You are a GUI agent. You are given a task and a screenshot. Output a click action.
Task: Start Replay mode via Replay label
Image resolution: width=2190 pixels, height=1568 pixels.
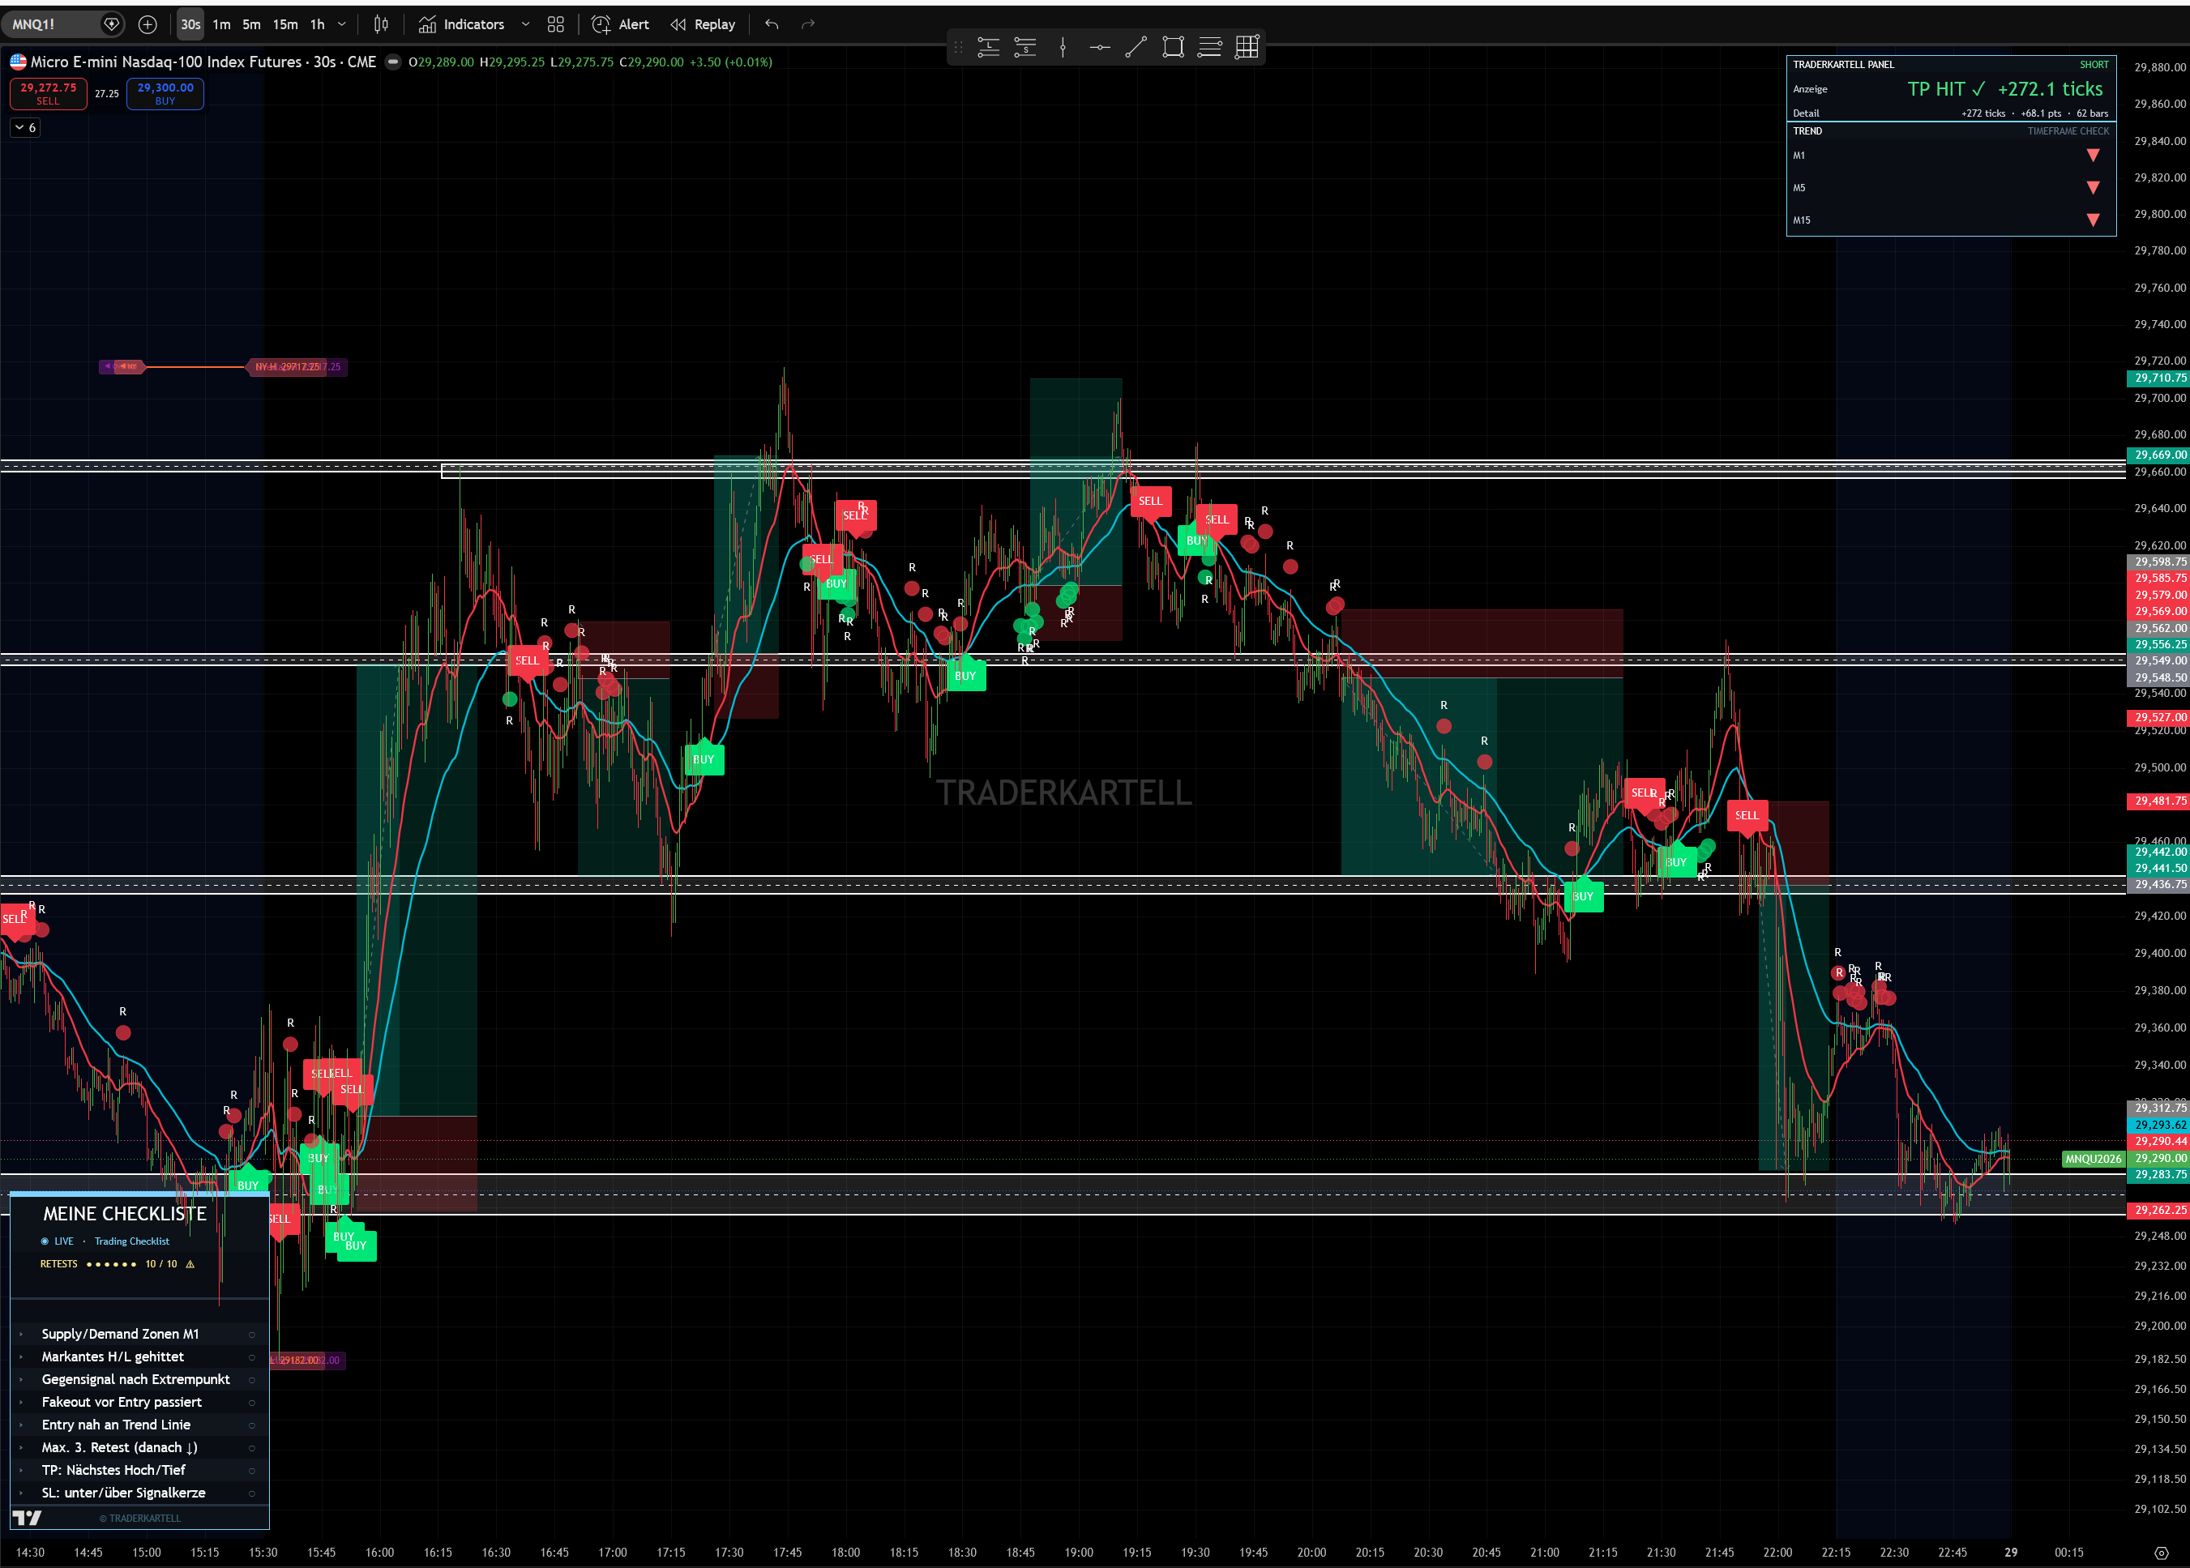pos(715,24)
